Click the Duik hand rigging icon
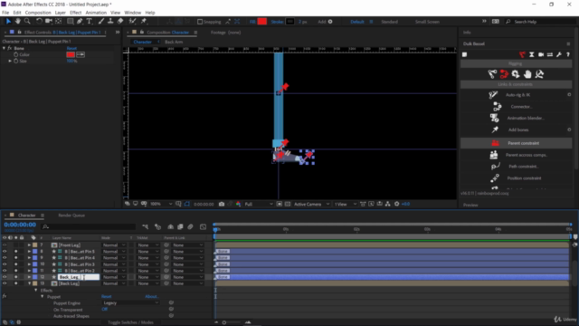The image size is (579, 326). pos(527,74)
